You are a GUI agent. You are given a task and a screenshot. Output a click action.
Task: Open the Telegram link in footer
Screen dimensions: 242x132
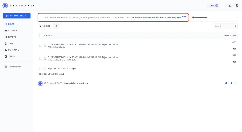click(x=231, y=83)
